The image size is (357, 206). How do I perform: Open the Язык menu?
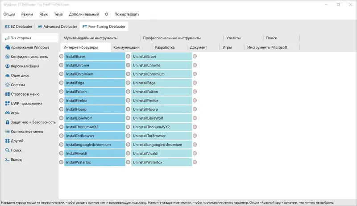coord(44,14)
